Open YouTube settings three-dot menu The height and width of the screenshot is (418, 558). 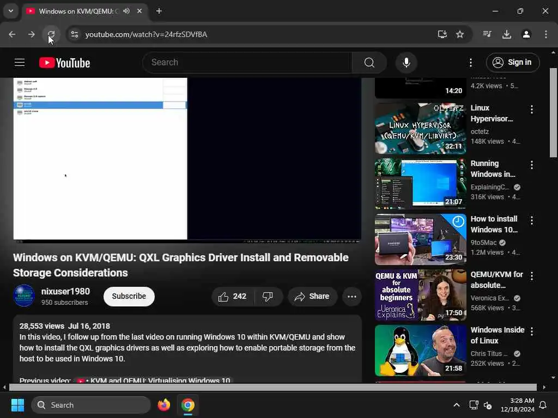click(470, 63)
